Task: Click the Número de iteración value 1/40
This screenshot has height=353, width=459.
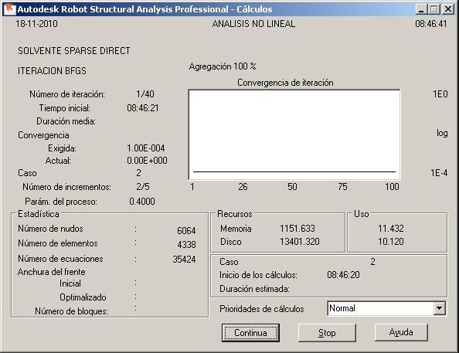Action: click(x=145, y=94)
